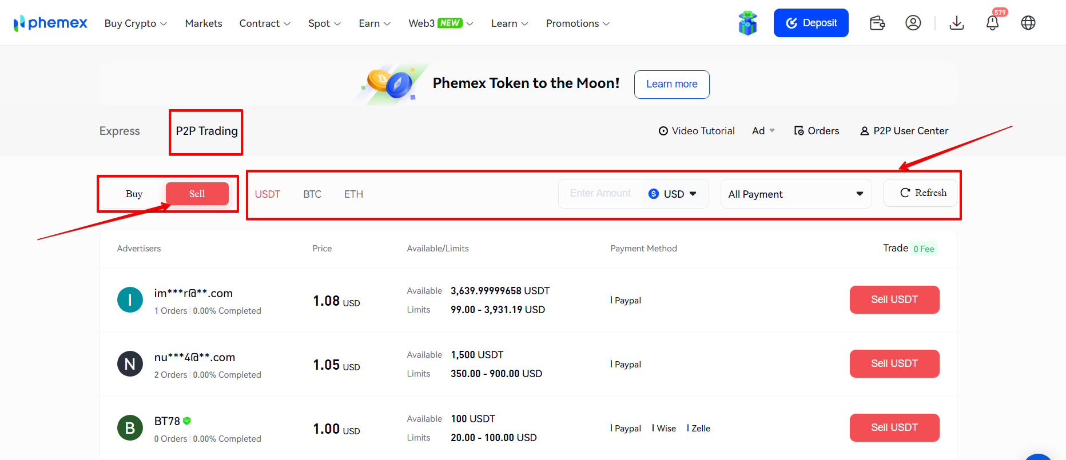This screenshot has width=1066, height=460.
Task: Click BT78 advertiser avatar
Action: click(x=130, y=428)
